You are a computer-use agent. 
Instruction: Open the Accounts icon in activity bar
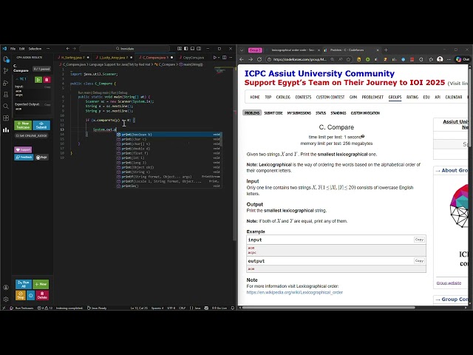coord(6,288)
